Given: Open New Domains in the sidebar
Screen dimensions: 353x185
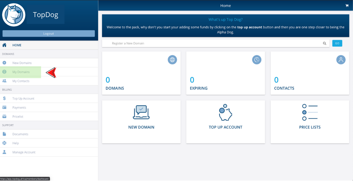Looking at the screenshot, I should tap(49, 63).
